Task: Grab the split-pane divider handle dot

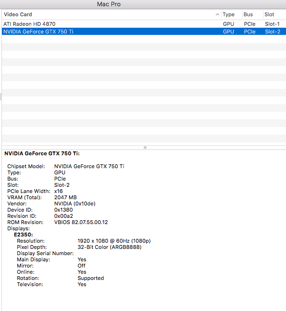Action: 145,148
